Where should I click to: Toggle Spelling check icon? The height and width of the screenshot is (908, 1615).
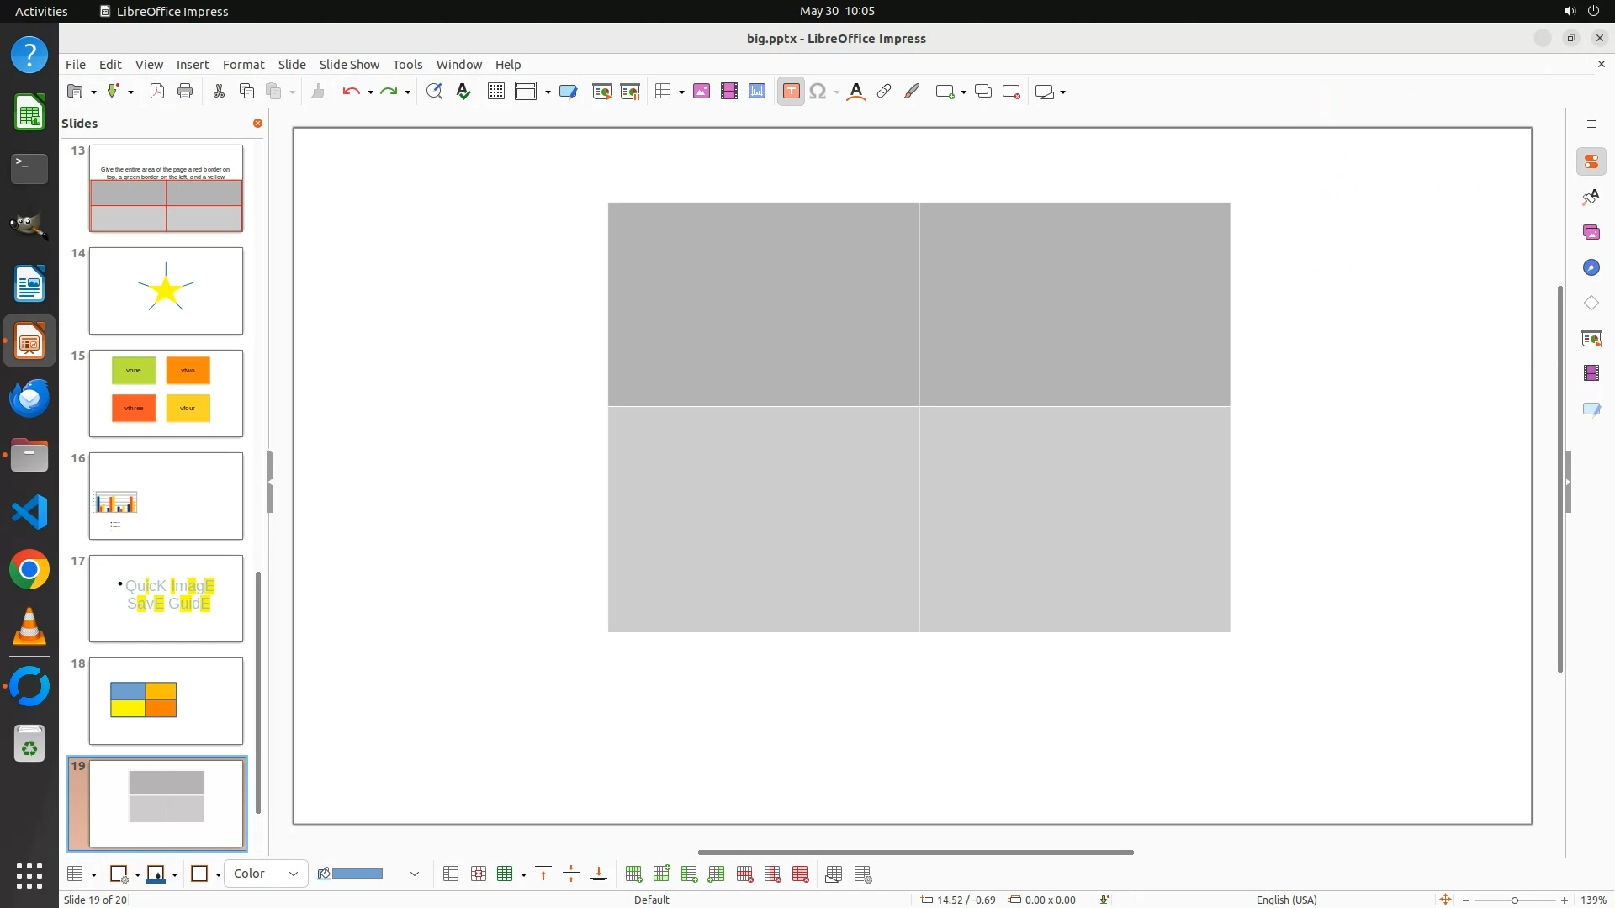coord(463,92)
